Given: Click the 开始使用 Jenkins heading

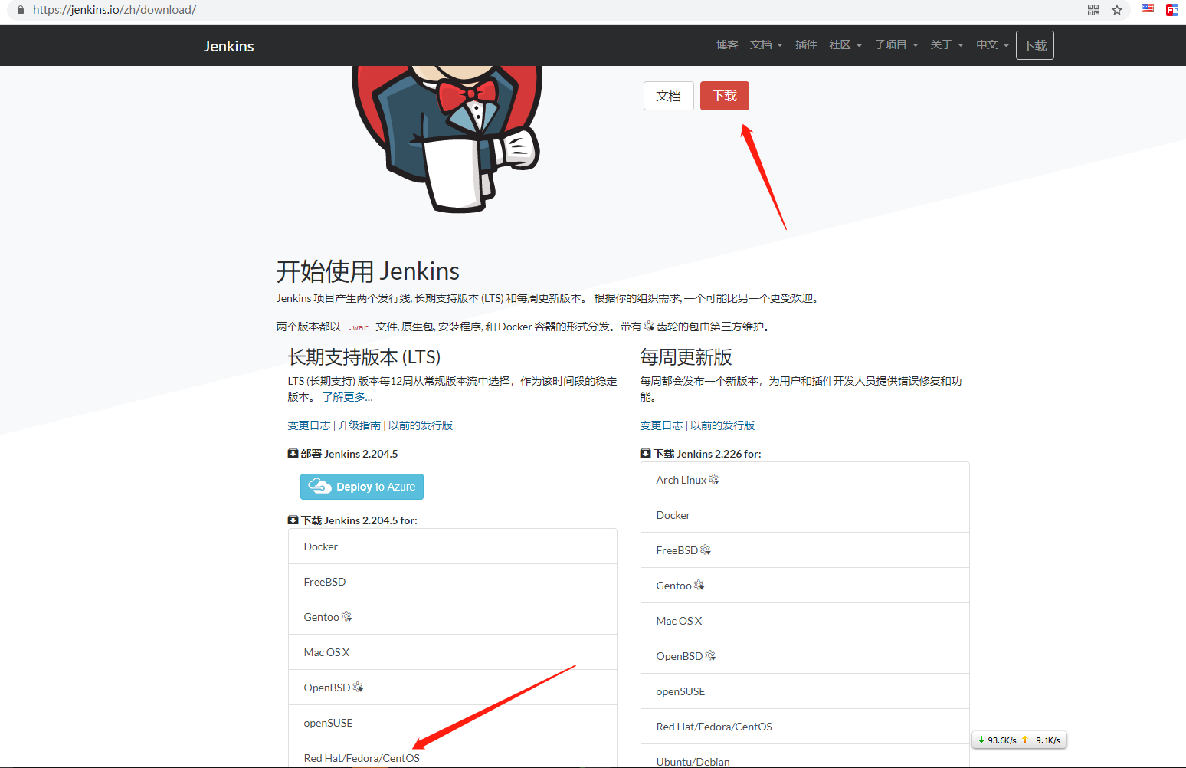Looking at the screenshot, I should (368, 271).
